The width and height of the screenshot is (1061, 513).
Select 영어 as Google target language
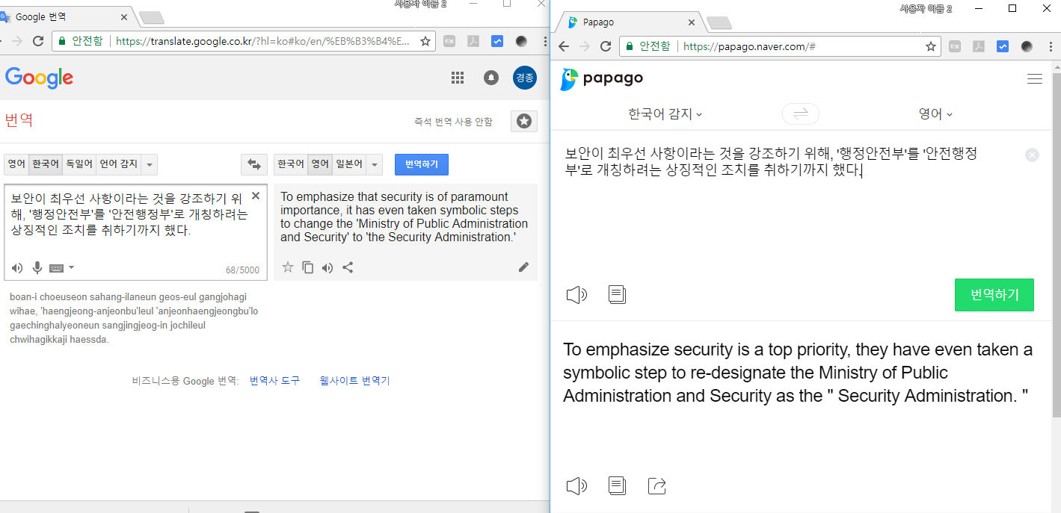point(320,164)
